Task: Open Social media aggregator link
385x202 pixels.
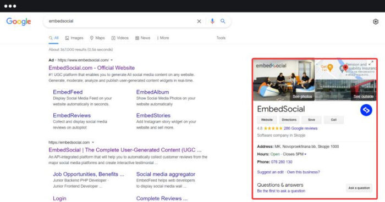Action: [166, 175]
